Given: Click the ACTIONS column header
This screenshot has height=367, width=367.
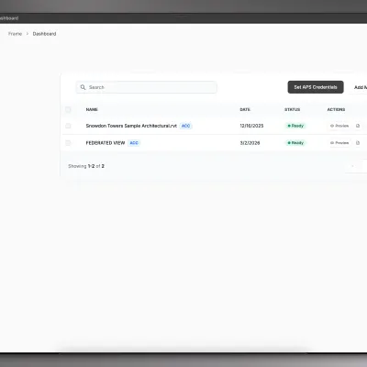Looking at the screenshot, I should point(336,109).
